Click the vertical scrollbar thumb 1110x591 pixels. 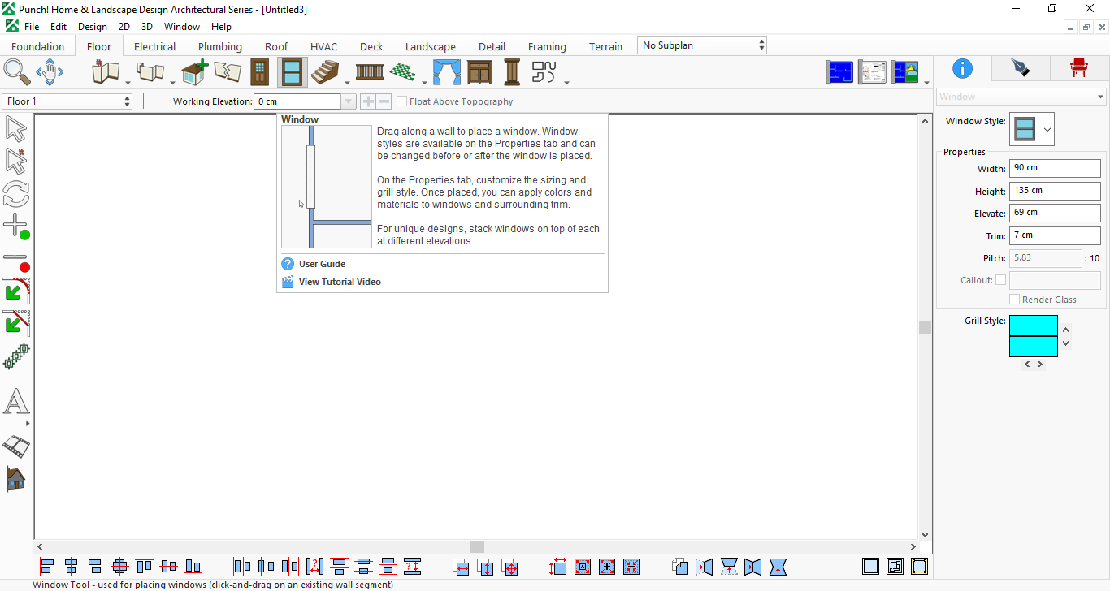pos(925,327)
